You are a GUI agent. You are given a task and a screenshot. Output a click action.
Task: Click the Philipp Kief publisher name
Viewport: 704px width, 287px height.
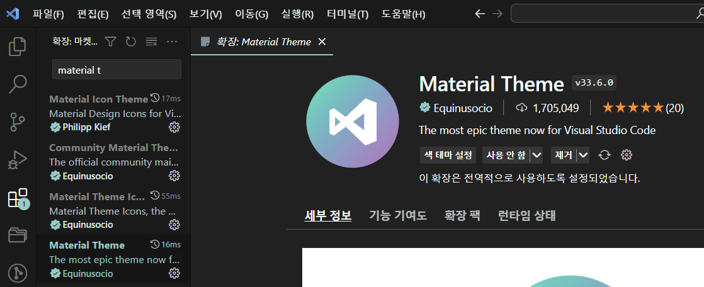tap(86, 127)
